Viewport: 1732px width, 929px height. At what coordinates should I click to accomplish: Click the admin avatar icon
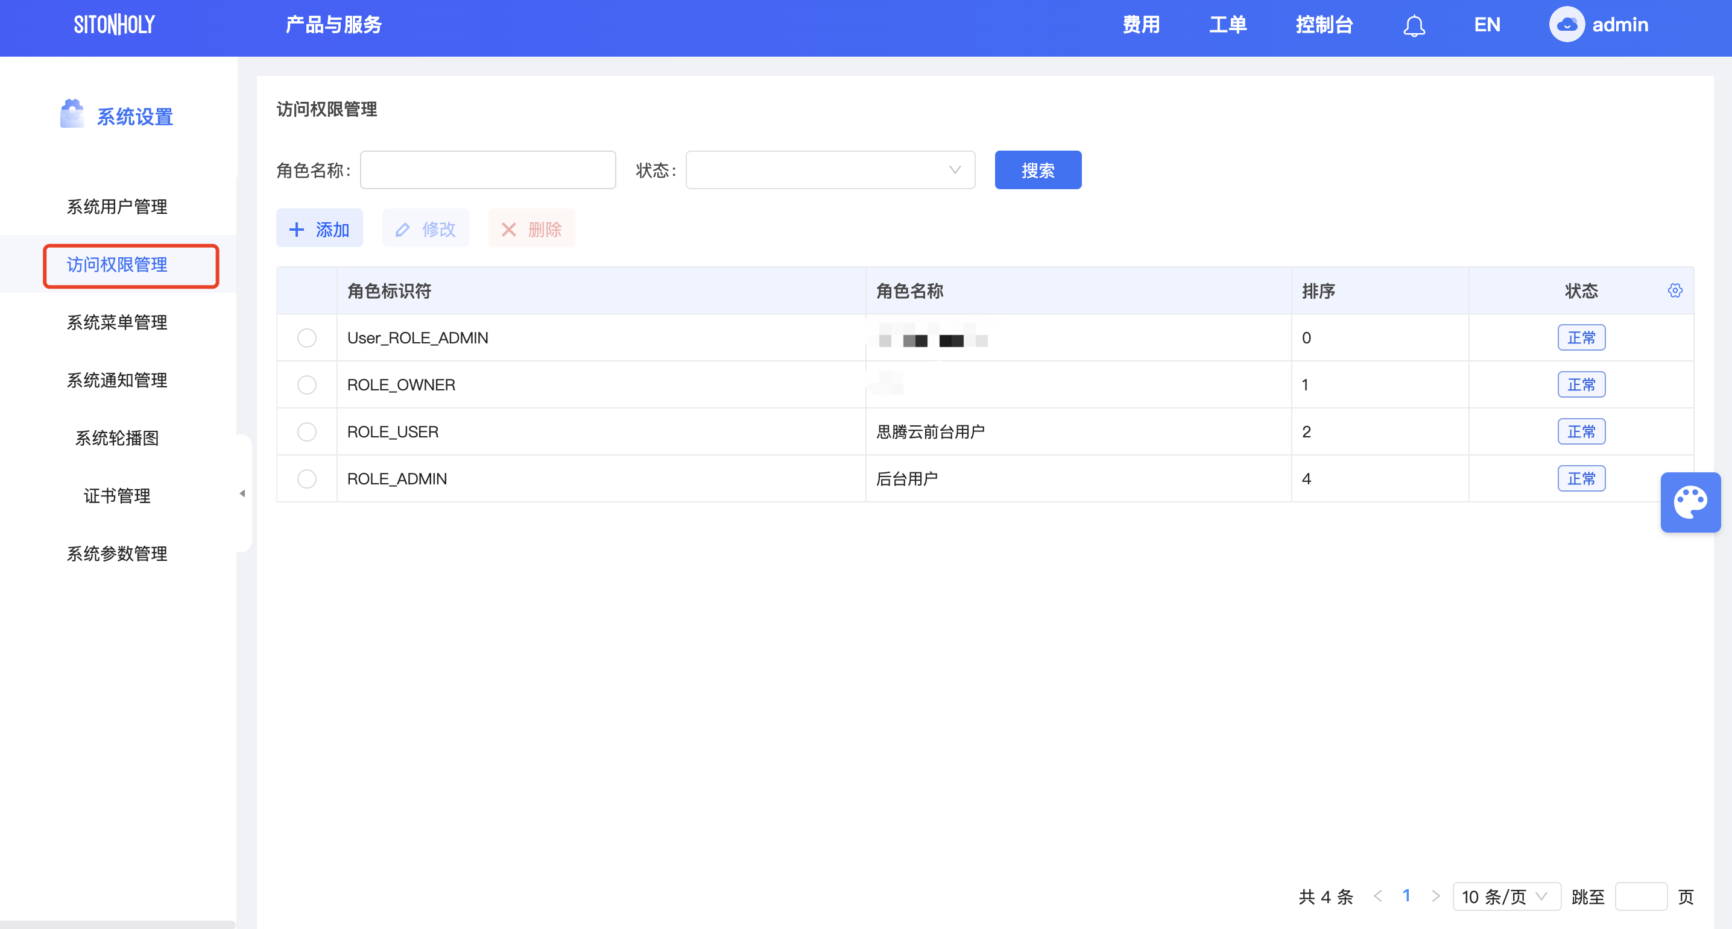pos(1567,25)
